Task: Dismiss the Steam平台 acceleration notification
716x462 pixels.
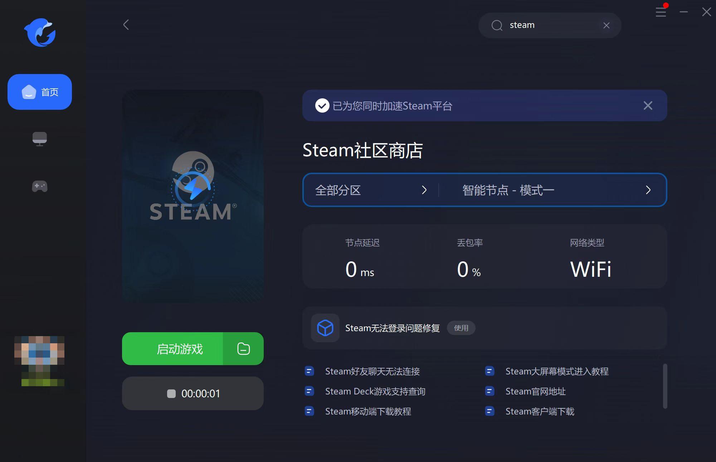Action: 648,105
